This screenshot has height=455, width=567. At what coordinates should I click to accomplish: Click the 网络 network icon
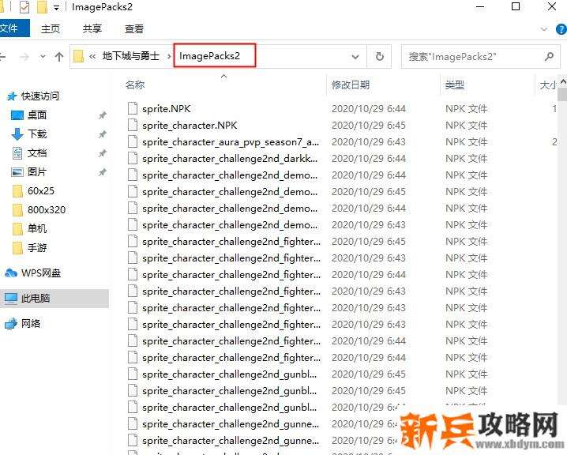click(x=11, y=323)
